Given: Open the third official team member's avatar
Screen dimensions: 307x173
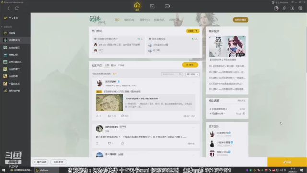Looking at the screenshot, I should 212,153.
